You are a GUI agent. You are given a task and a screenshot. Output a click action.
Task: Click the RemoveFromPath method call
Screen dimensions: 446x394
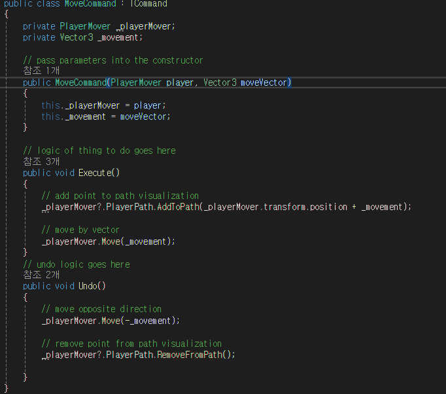(190, 355)
